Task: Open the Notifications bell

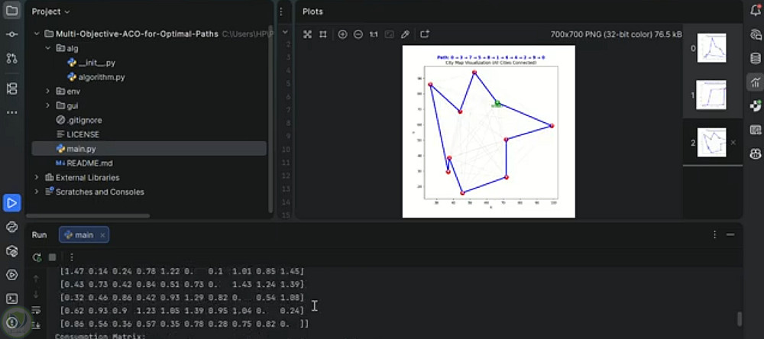Action: [756, 11]
